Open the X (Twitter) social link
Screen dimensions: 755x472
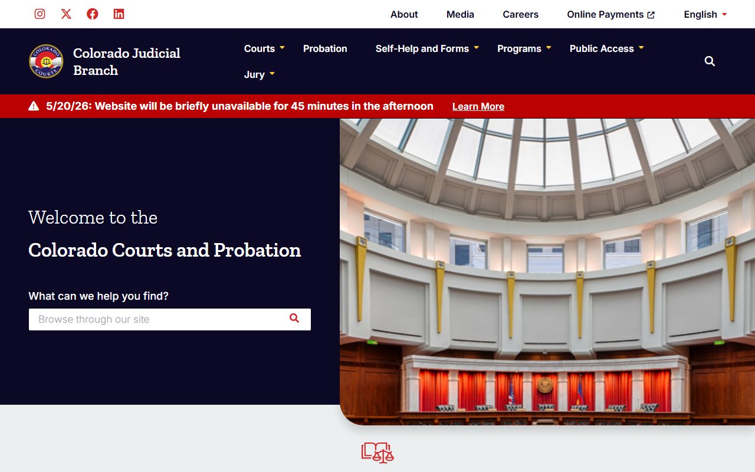tap(66, 14)
